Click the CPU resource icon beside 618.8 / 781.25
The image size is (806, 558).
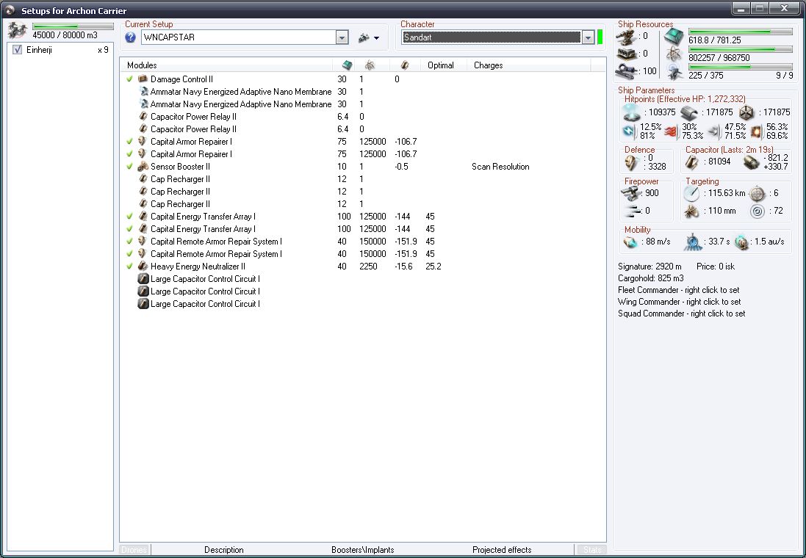pyautogui.click(x=673, y=37)
